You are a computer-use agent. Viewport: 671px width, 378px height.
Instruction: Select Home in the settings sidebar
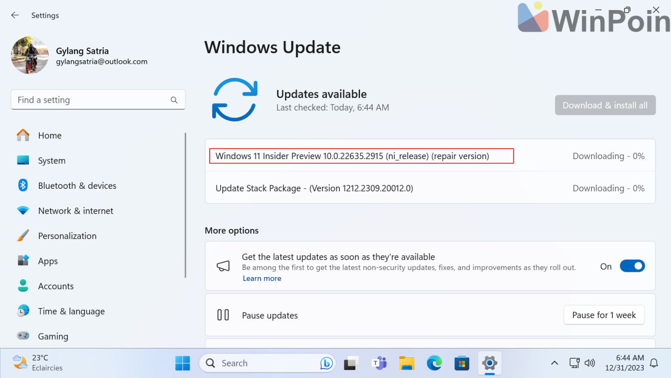(x=50, y=135)
